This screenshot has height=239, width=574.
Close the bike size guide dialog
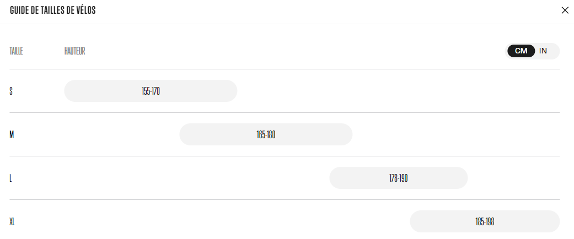(565, 10)
